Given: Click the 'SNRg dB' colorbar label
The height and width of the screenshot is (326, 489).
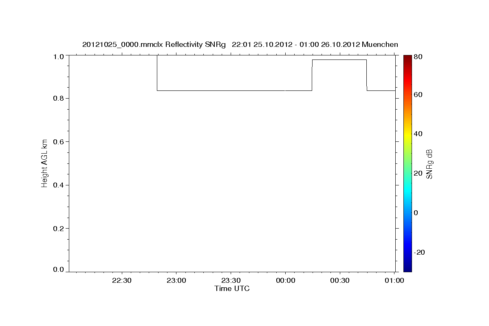Looking at the screenshot, I should (429, 164).
